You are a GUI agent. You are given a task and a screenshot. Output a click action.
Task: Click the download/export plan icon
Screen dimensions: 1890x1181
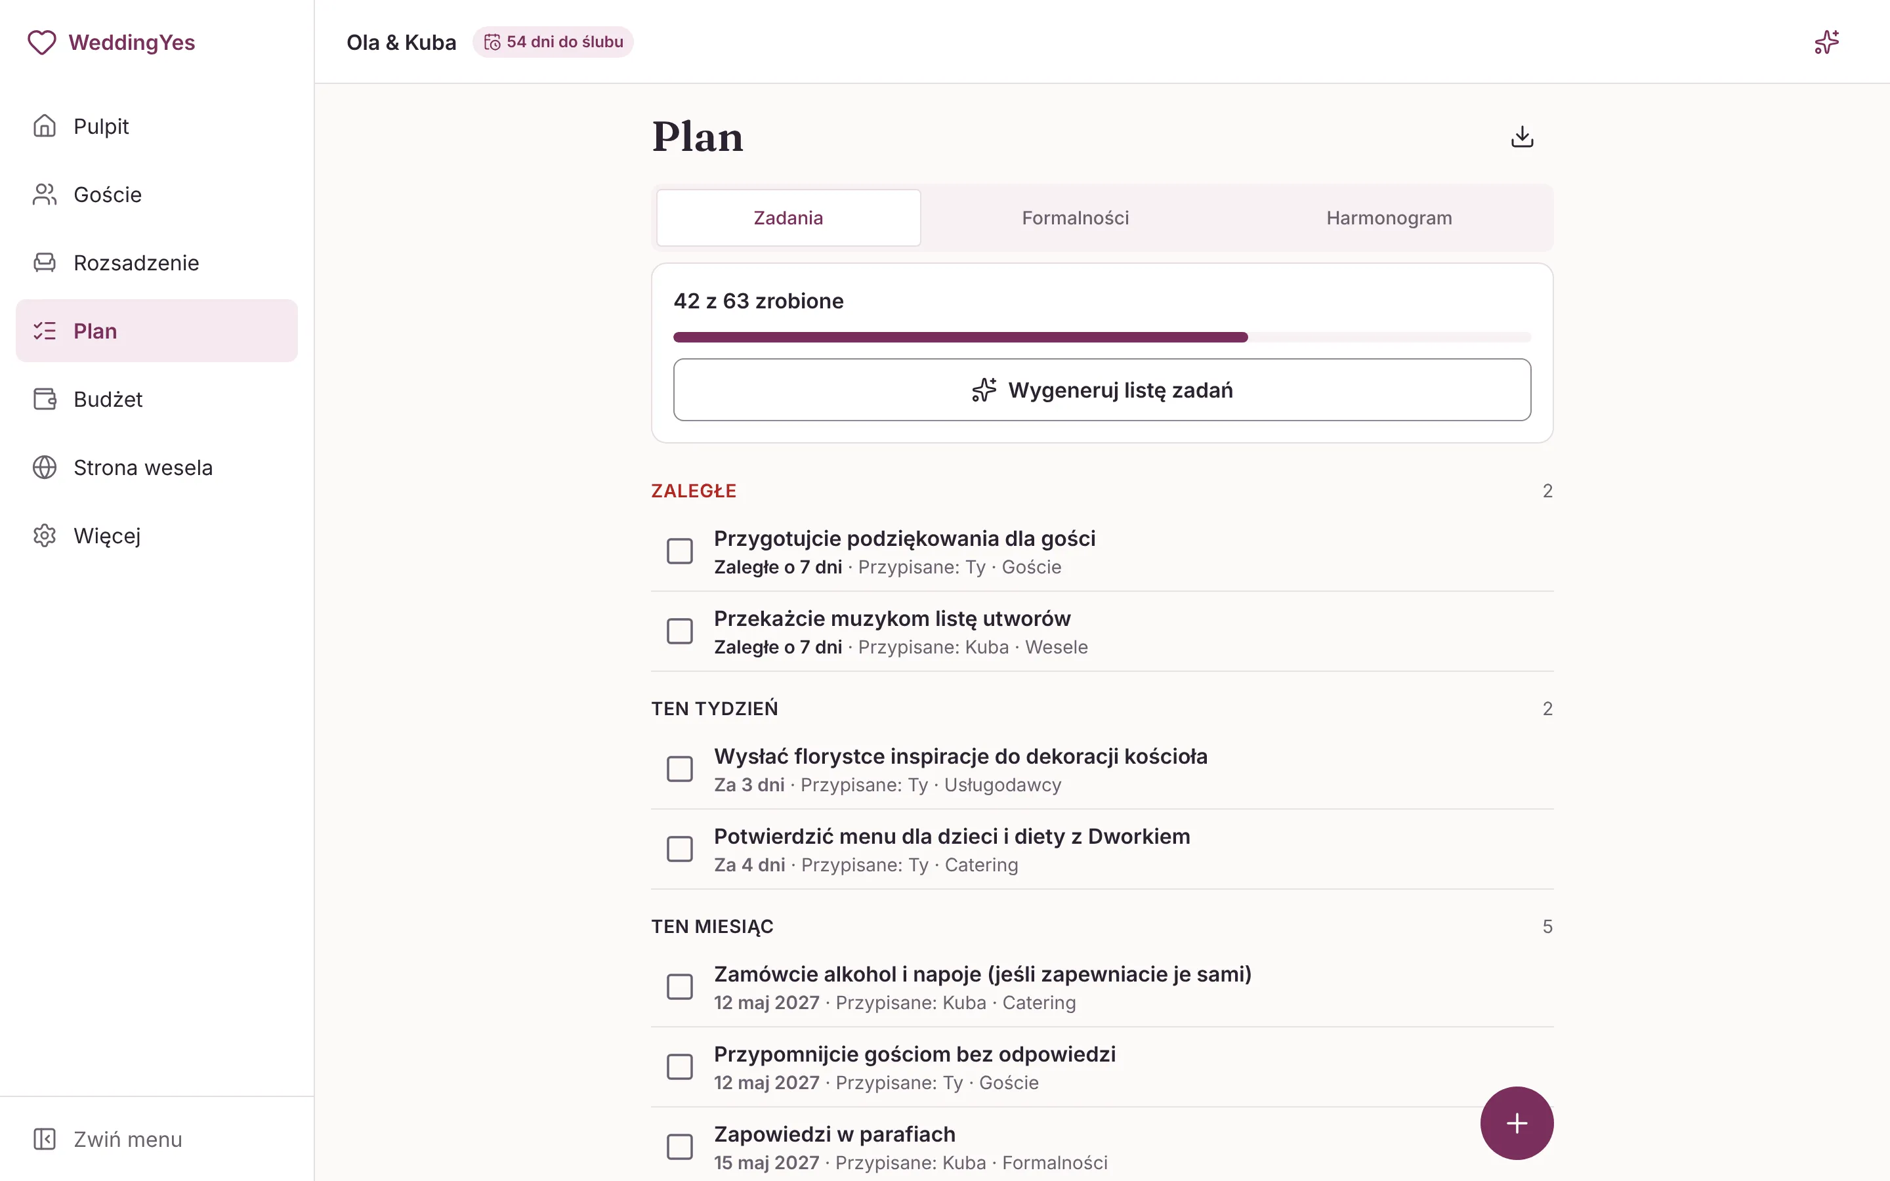(x=1522, y=136)
